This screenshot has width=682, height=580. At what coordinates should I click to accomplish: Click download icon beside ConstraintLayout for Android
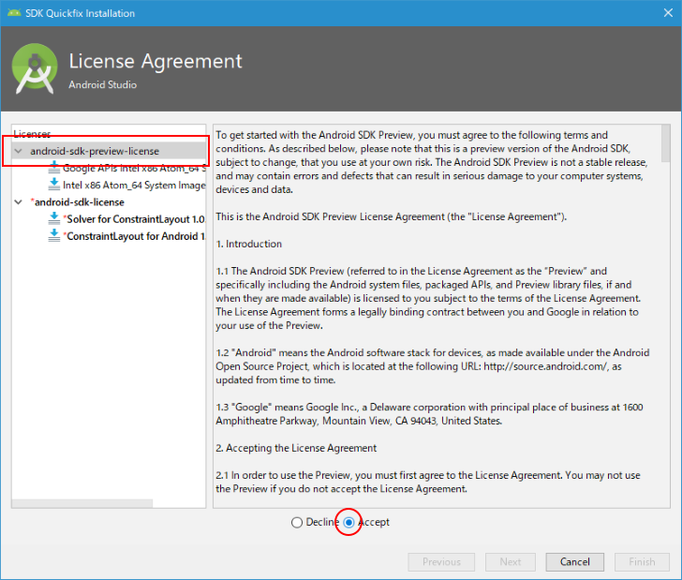point(54,235)
